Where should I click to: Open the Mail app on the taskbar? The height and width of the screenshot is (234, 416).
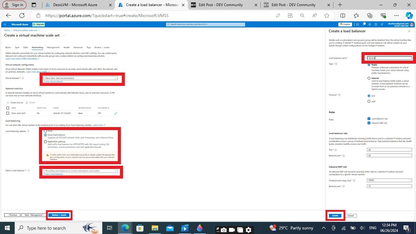coord(170,228)
